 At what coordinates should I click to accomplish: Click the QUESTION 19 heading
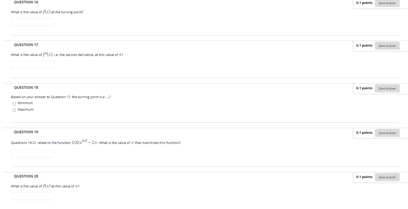26,132
